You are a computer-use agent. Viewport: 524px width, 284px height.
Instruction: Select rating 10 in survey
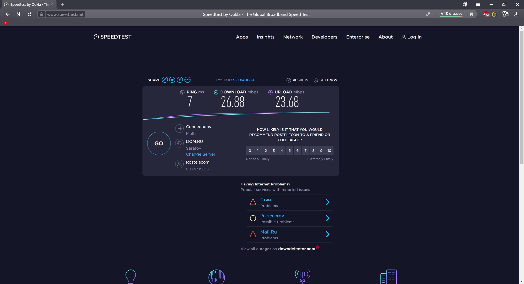coord(329,150)
